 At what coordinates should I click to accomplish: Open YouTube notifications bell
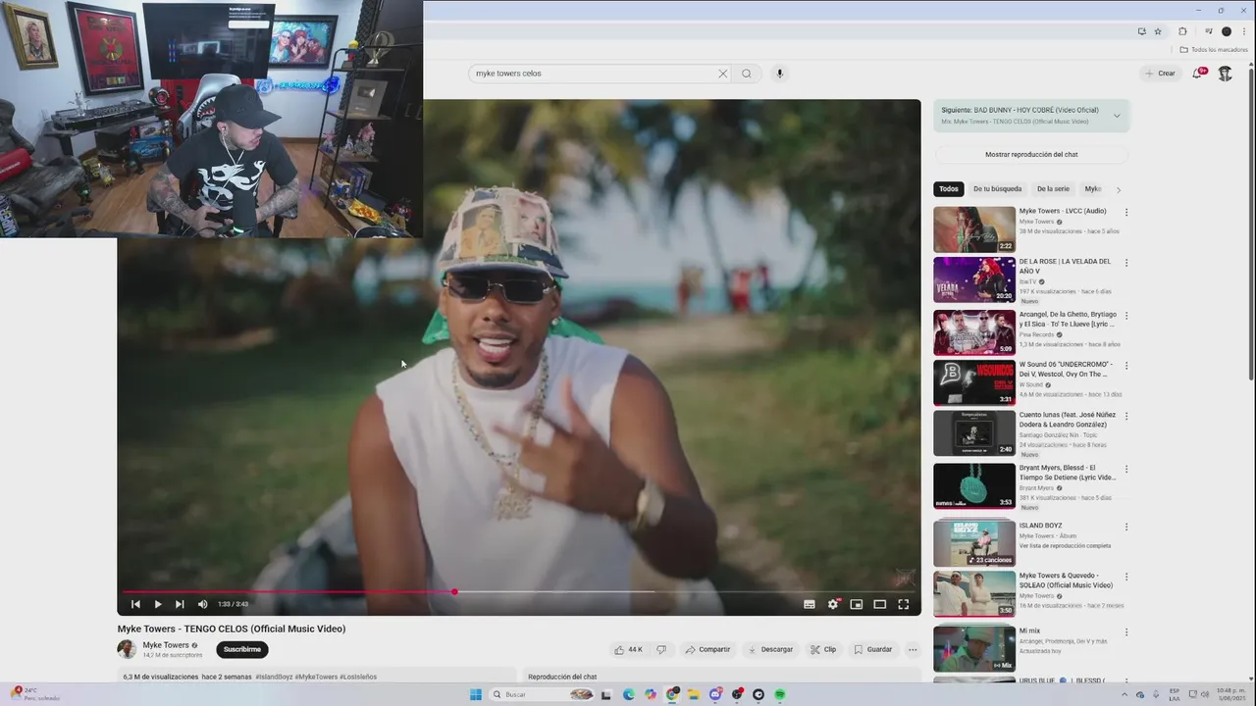1198,73
